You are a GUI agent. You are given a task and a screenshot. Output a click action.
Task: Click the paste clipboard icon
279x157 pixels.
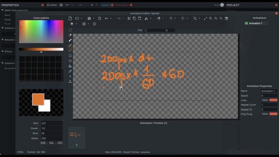[x=139, y=18]
